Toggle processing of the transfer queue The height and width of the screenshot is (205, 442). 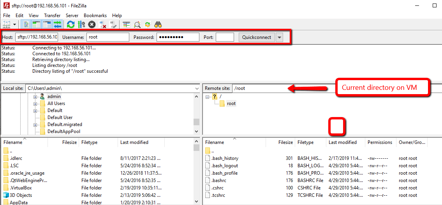(x=81, y=25)
